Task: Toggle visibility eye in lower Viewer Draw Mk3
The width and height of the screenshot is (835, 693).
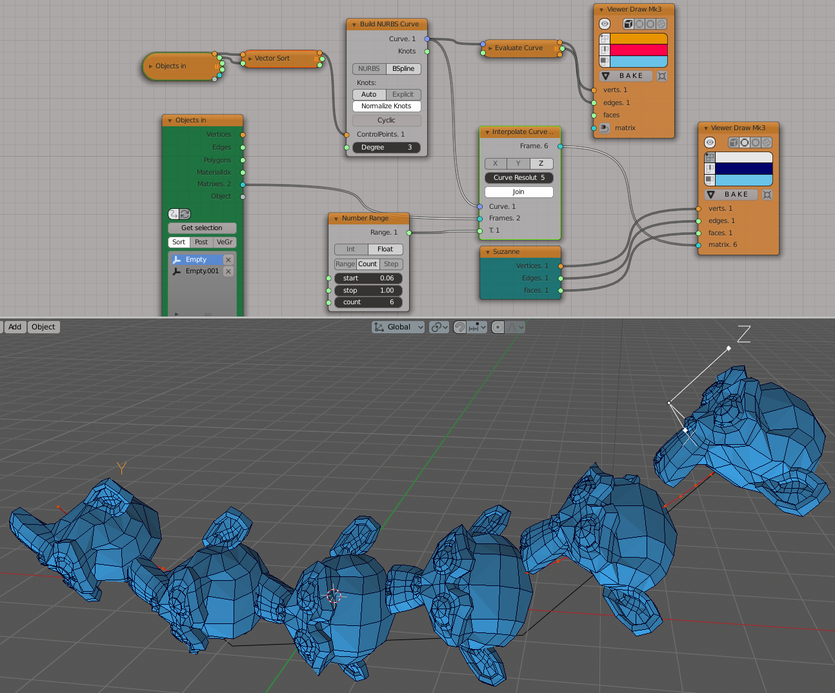Action: 710,142
